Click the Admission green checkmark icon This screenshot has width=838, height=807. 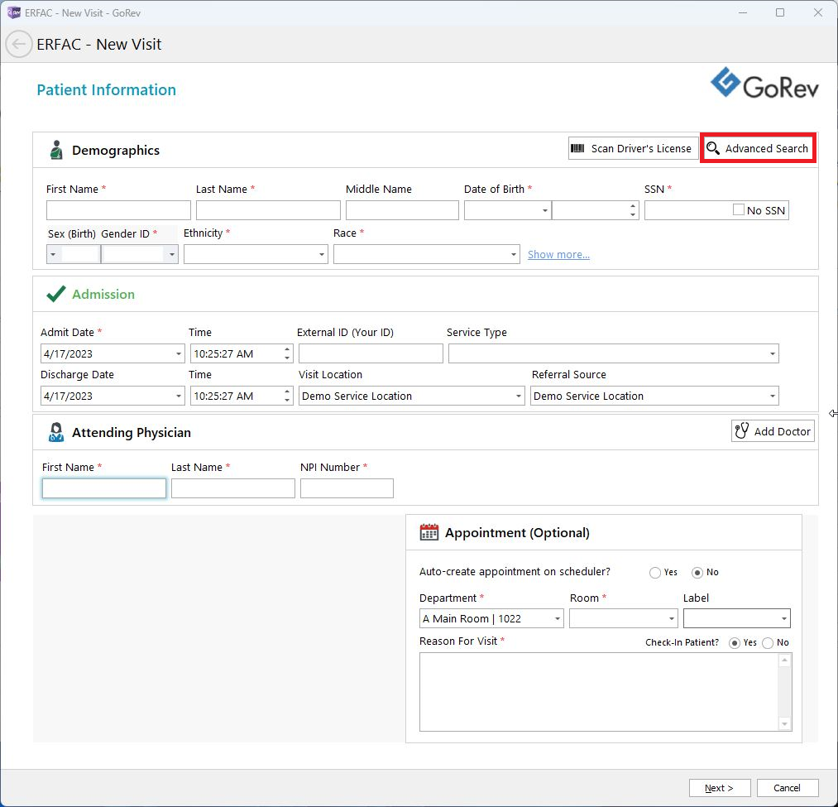coord(56,294)
